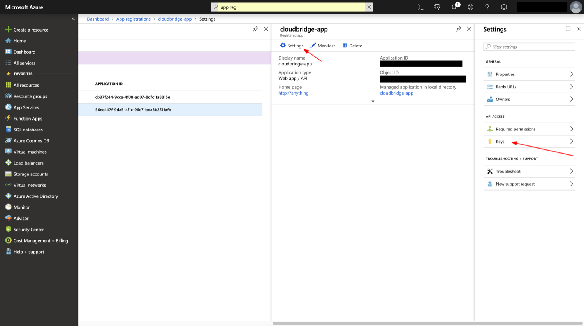584x326 pixels.
Task: Open the directory and subscription filter icon
Action: coord(437,7)
